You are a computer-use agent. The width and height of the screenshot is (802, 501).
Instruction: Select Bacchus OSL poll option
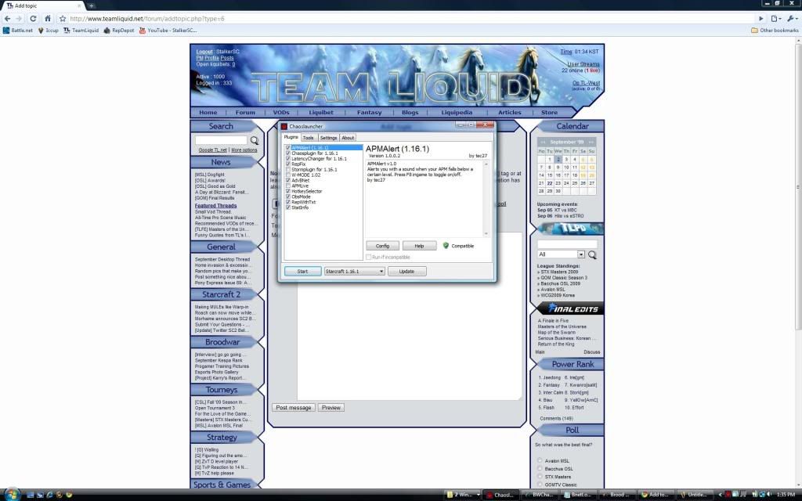[540, 468]
